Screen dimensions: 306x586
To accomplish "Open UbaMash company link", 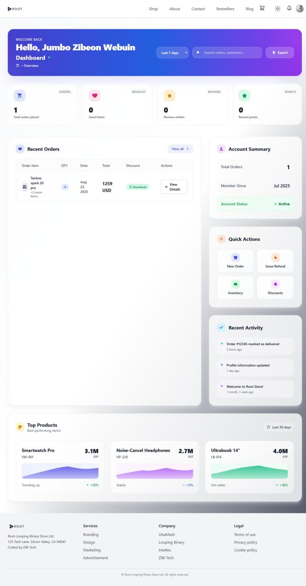I will pos(167,535).
